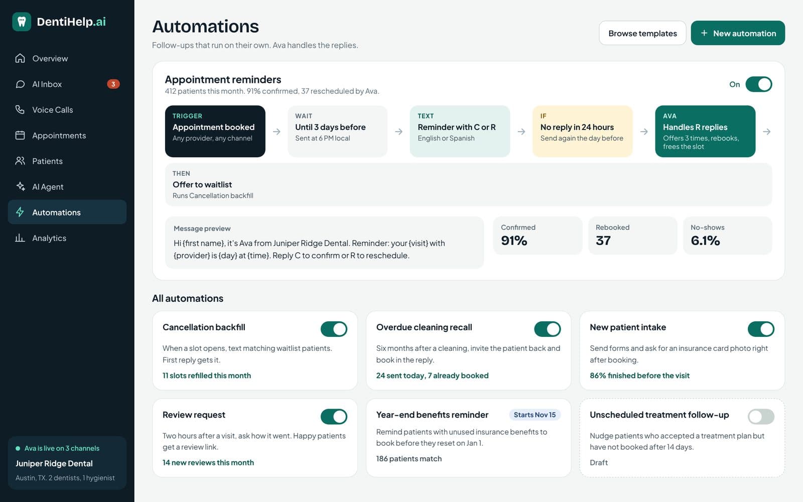
Task: Go to AI Inbox
Action: click(67, 84)
